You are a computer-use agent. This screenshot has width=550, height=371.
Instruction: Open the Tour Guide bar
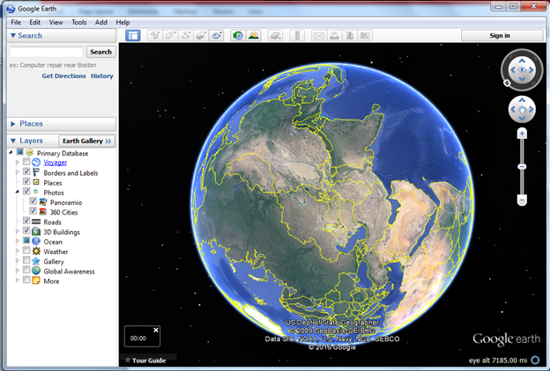(149, 360)
